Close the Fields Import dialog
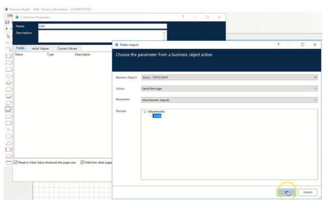This screenshot has width=328, height=208. coord(315,44)
